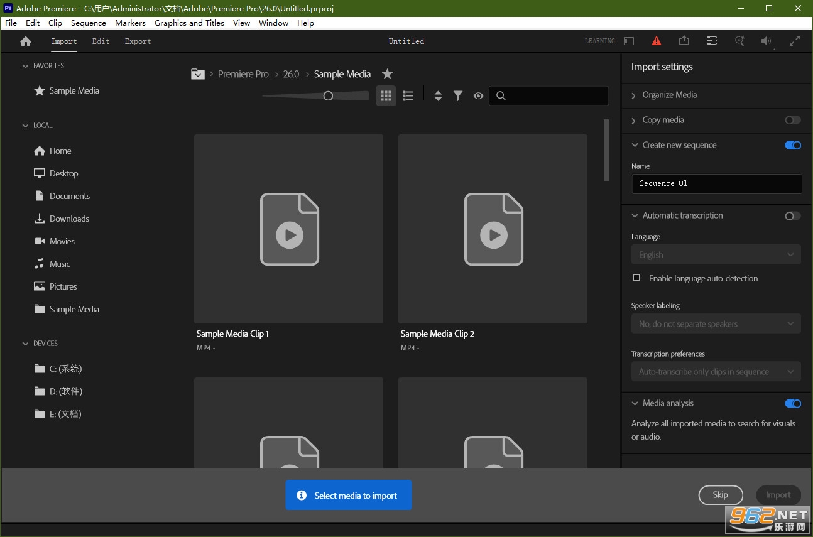The width and height of the screenshot is (813, 537).
Task: Click Sample Media breadcrumb
Action: [x=342, y=73]
